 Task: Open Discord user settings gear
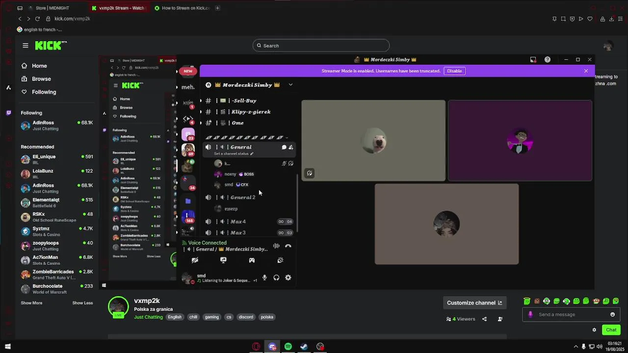[x=288, y=277]
